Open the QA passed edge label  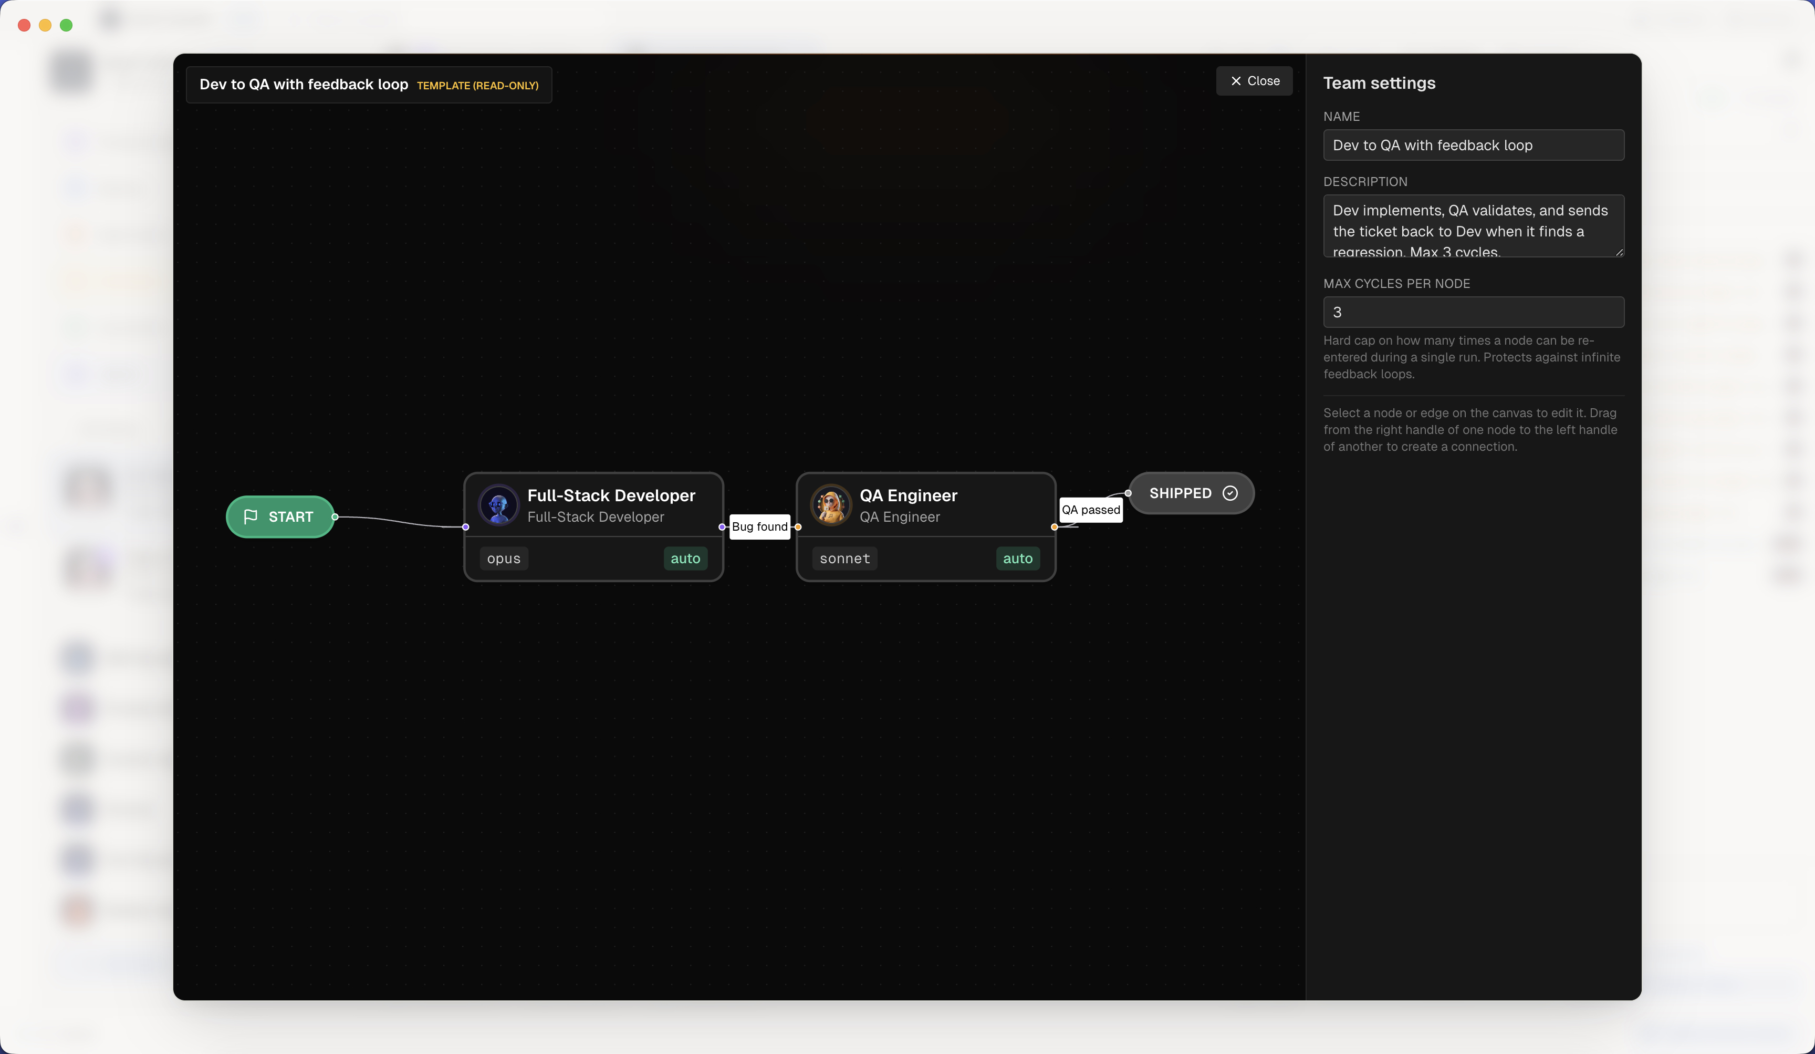pos(1090,509)
